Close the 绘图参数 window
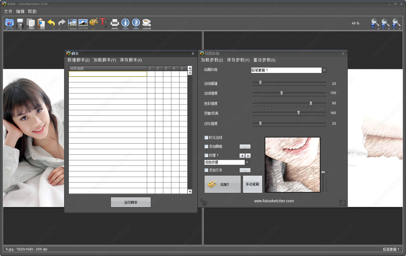 click(x=343, y=53)
